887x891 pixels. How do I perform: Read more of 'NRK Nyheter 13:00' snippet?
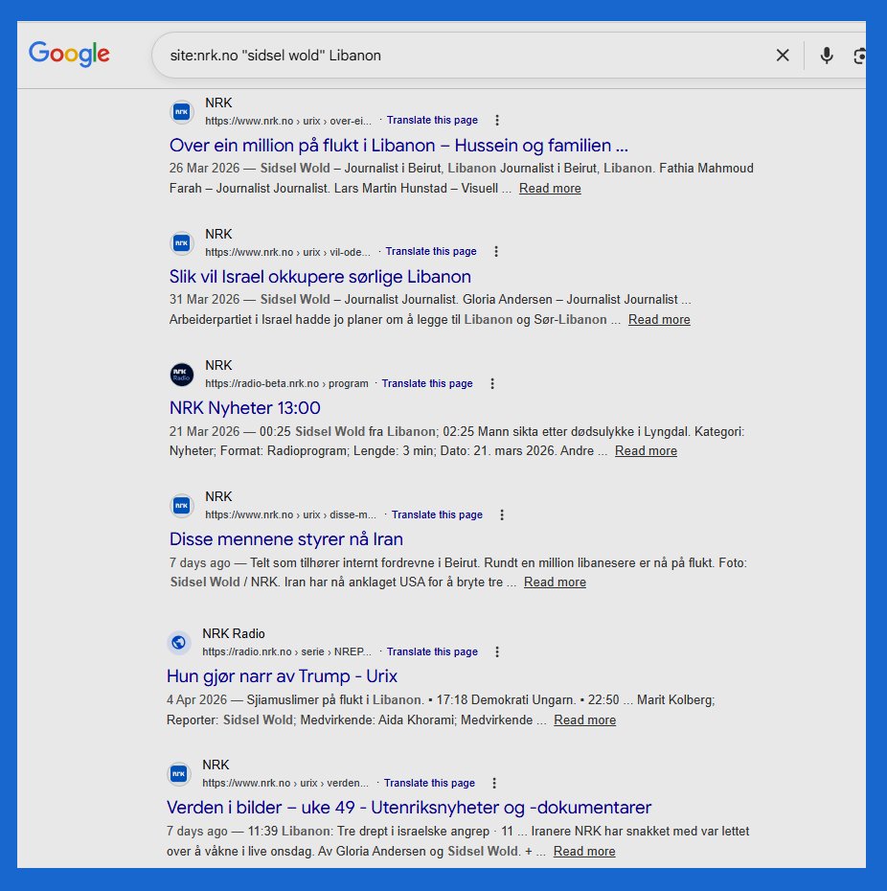pyautogui.click(x=646, y=450)
